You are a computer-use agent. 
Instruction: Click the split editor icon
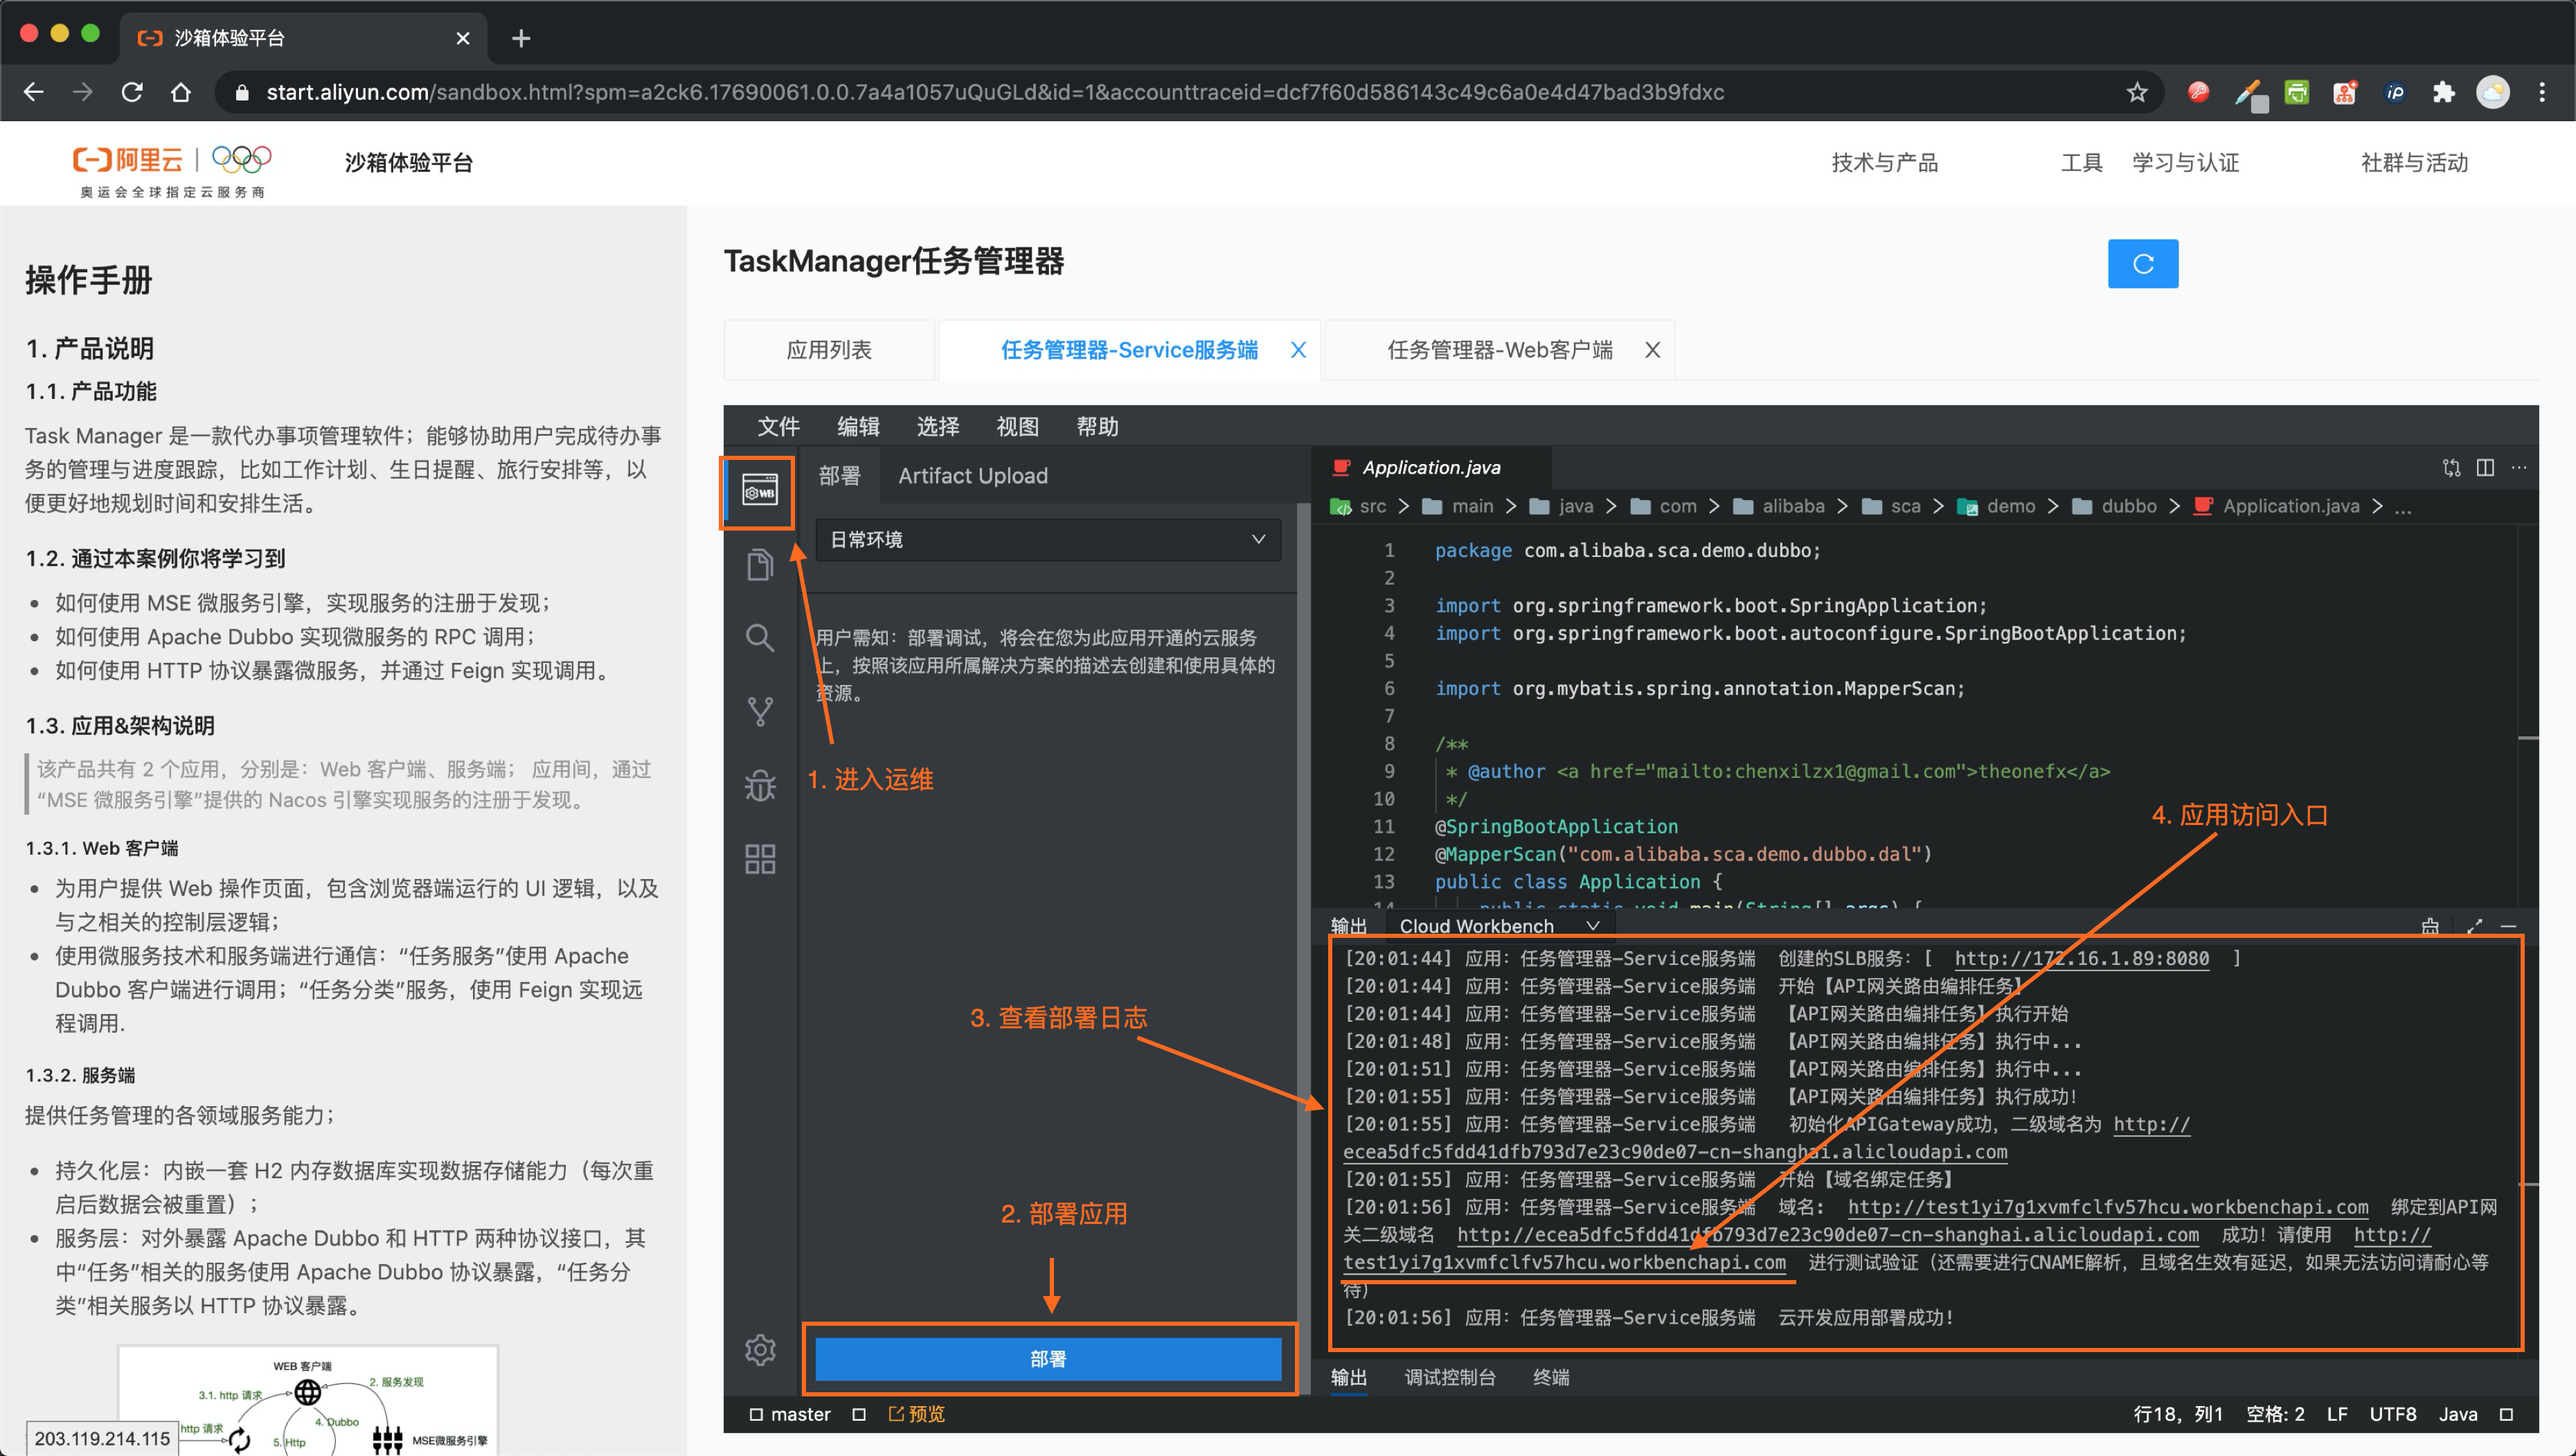pos(2484,468)
